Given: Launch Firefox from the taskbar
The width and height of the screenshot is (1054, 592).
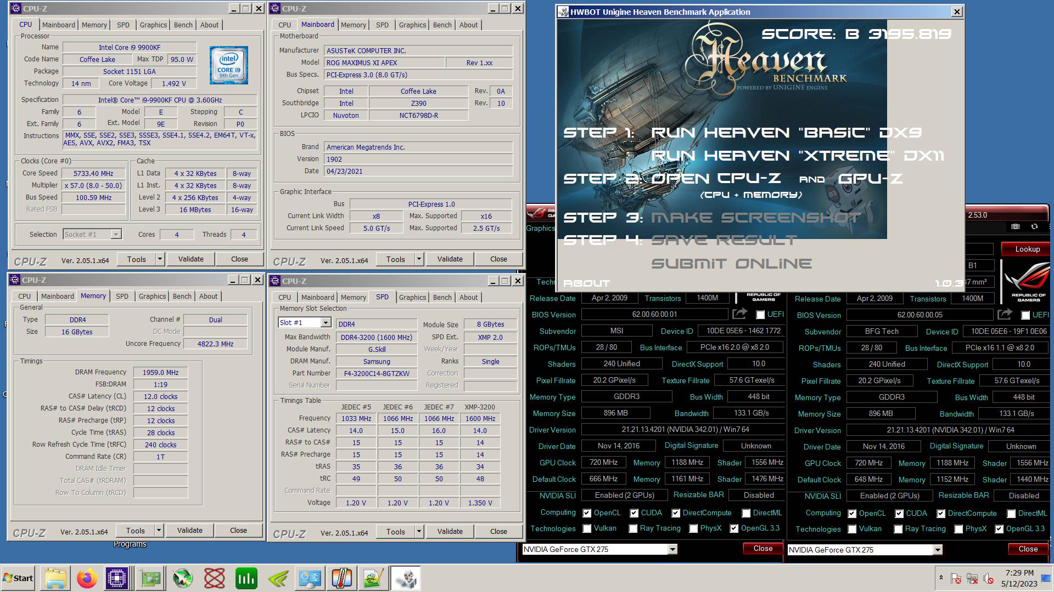Looking at the screenshot, I should 87,578.
